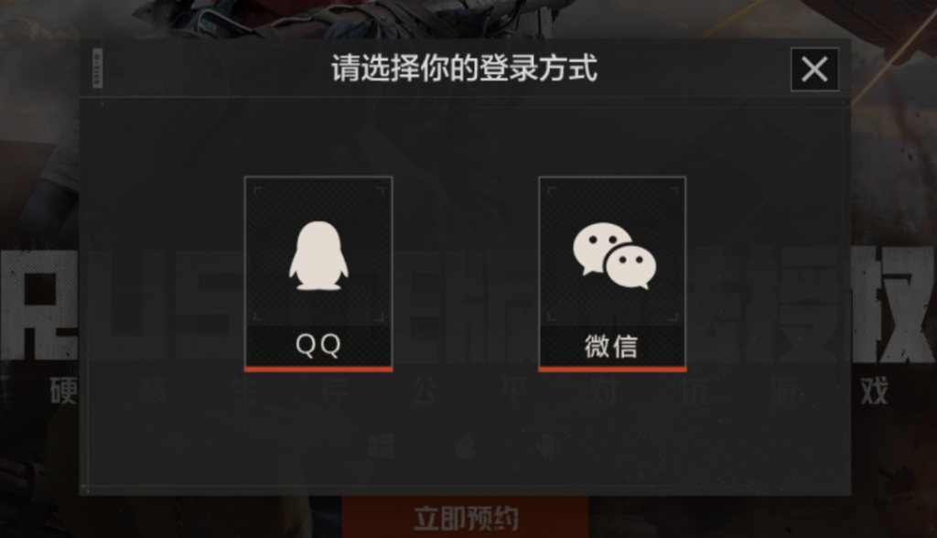Choose the WeChat chat bubbles icon

(614, 256)
